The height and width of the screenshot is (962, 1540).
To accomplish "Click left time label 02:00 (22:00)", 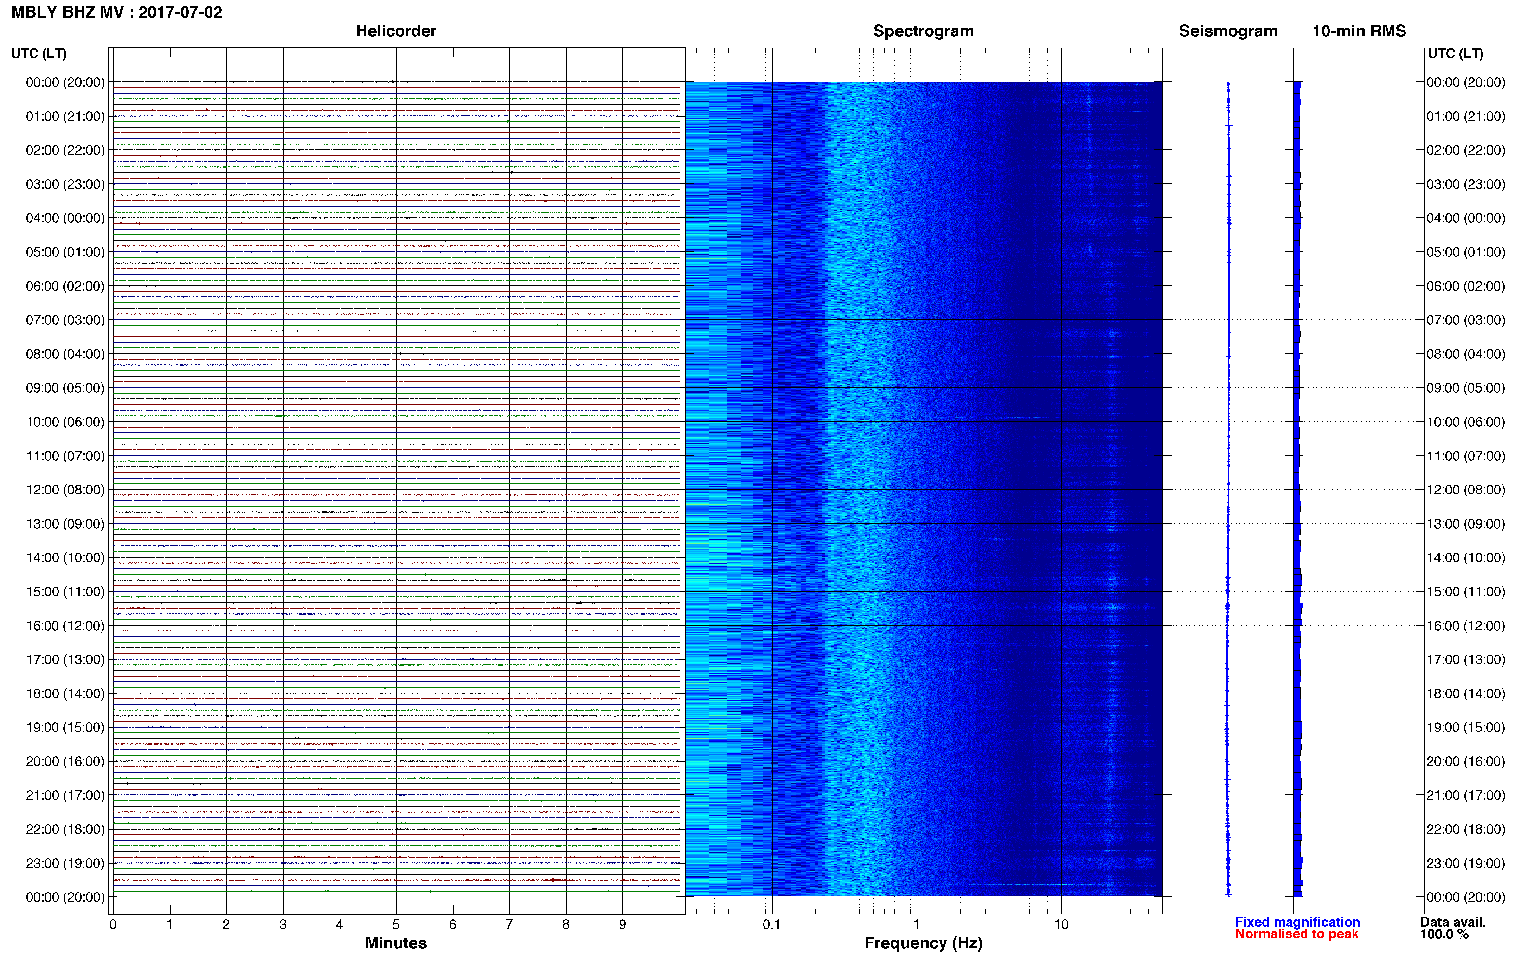I will 65,150.
